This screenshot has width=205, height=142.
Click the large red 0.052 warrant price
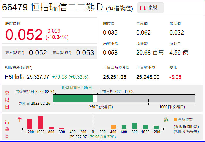click(x=24, y=35)
